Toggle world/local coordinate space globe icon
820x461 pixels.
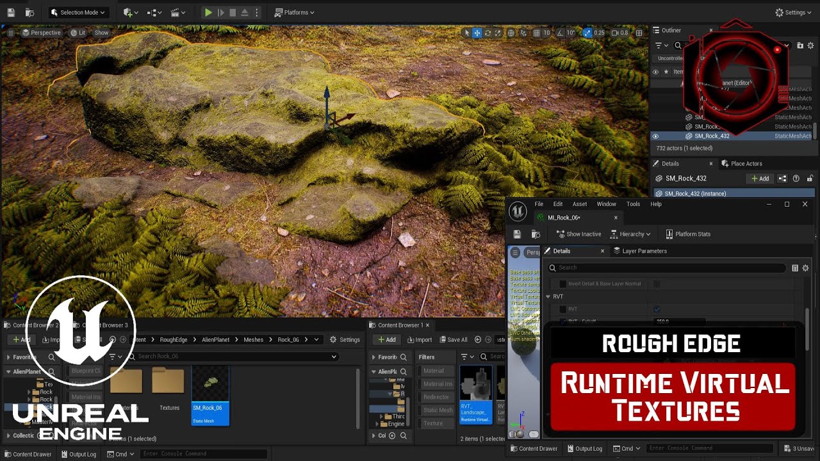click(511, 33)
